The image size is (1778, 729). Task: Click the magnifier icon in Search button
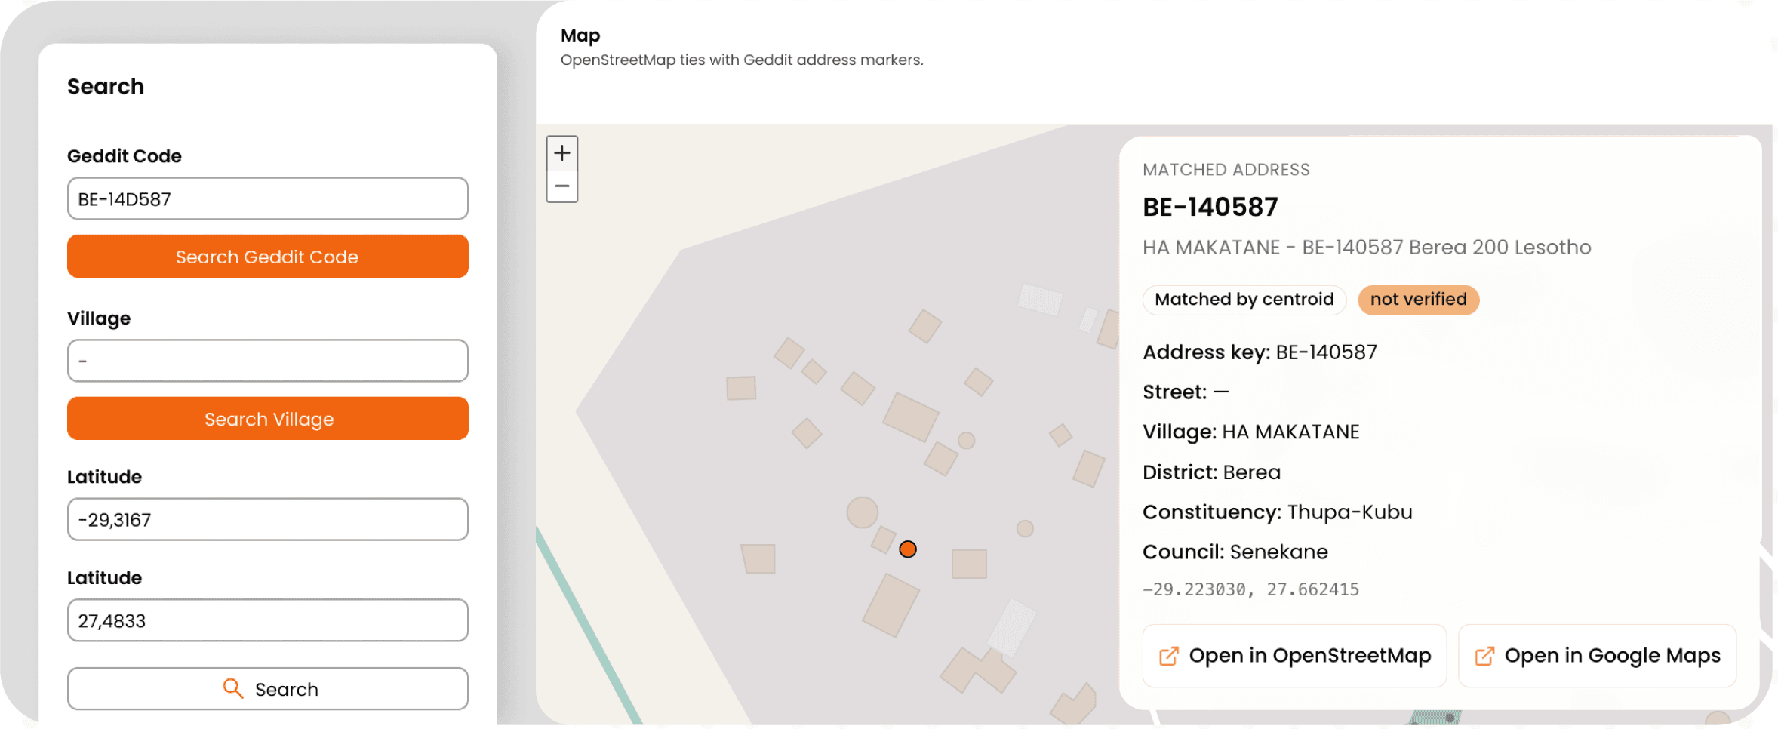[233, 688]
